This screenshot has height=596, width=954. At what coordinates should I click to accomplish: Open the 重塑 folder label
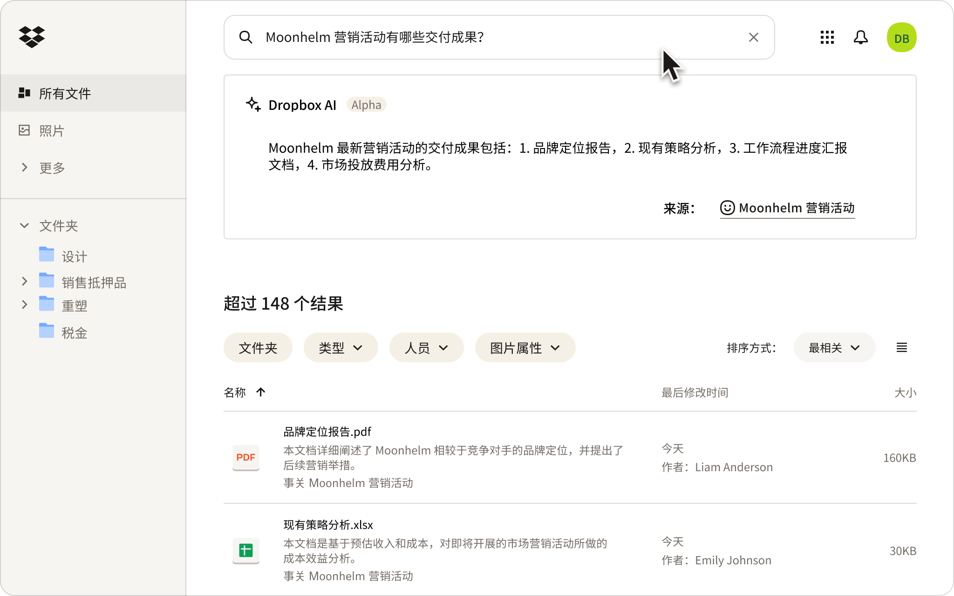pos(75,305)
